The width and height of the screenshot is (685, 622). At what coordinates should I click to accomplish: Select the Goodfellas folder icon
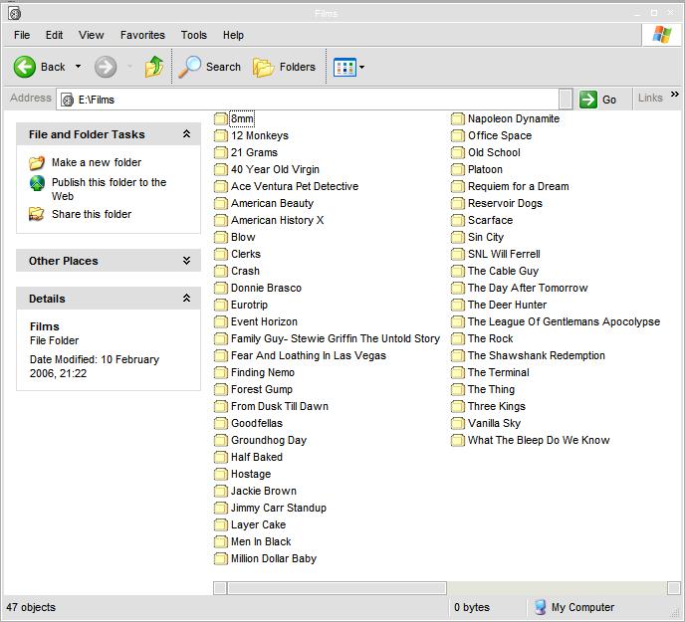coord(221,423)
